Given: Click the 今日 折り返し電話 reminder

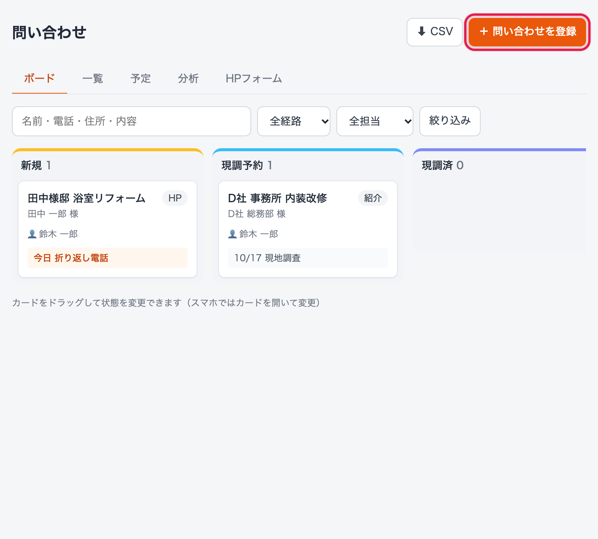Looking at the screenshot, I should [108, 258].
